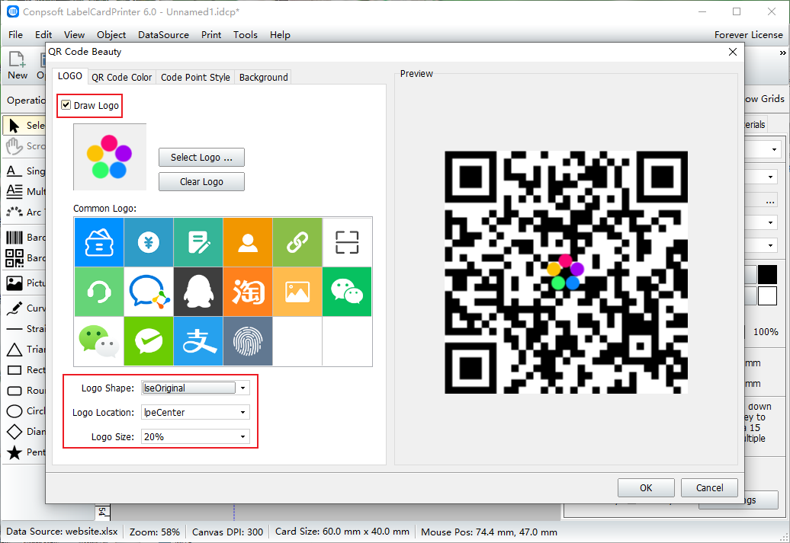Click the Select Logo button

coord(201,157)
